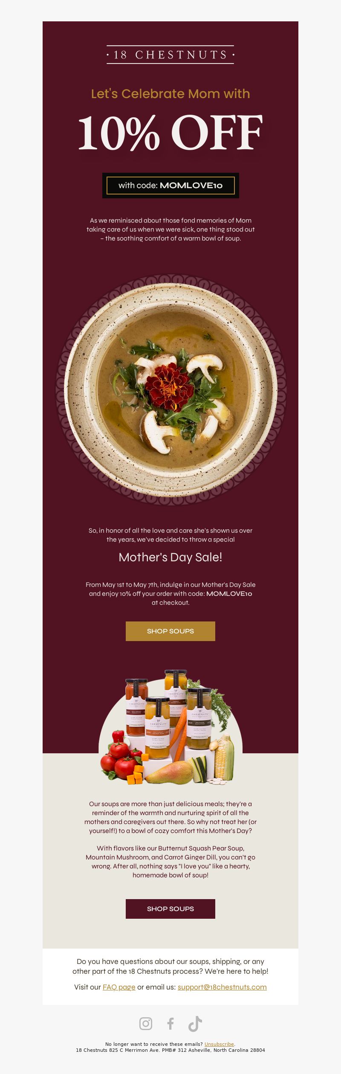Click the gold SHOP SOUPS button
The image size is (341, 1074).
pyautogui.click(x=170, y=631)
